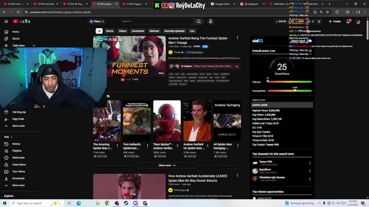
Task: Open the browser extensions puzzle icon
Action: (337, 12)
